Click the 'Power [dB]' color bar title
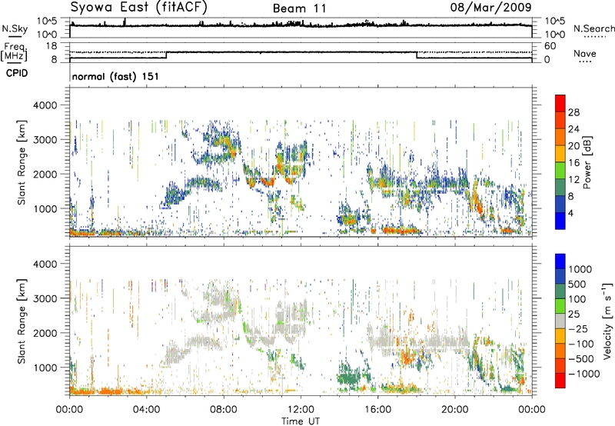 click(587, 162)
